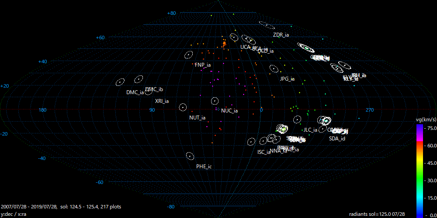Select the ZDR_ia radiant ellipse
This screenshot has width=437, height=218.
267,25
